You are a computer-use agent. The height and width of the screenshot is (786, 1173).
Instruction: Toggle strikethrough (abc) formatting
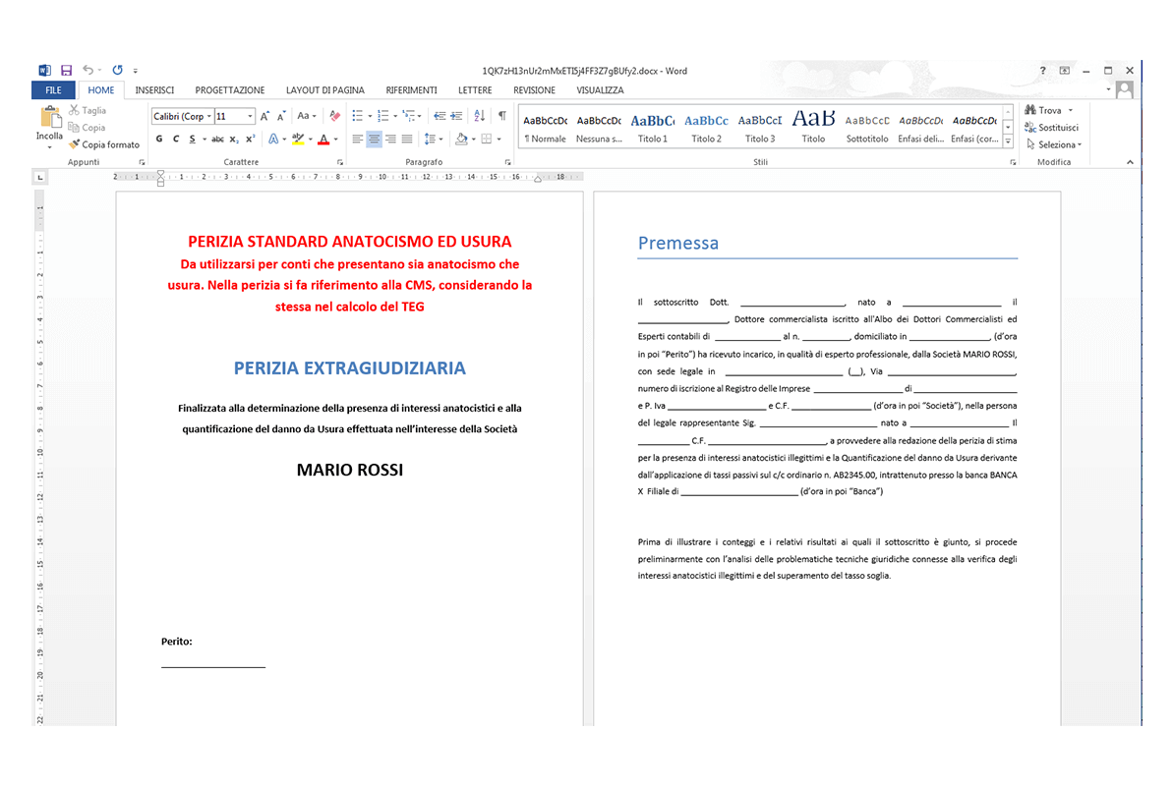pyautogui.click(x=217, y=140)
